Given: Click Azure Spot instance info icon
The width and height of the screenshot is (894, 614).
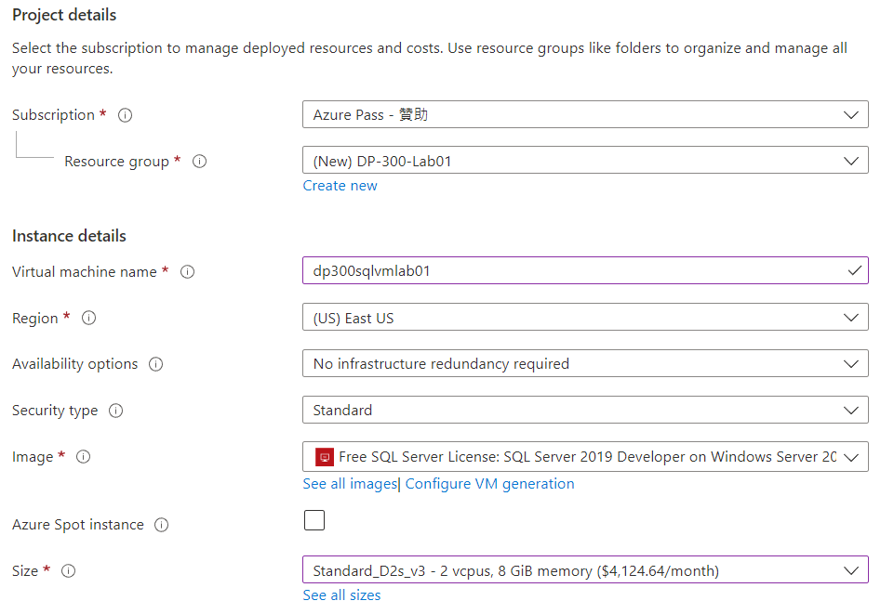Looking at the screenshot, I should pos(162,525).
